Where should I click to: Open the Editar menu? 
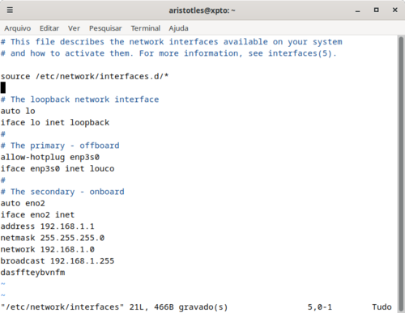(x=49, y=28)
